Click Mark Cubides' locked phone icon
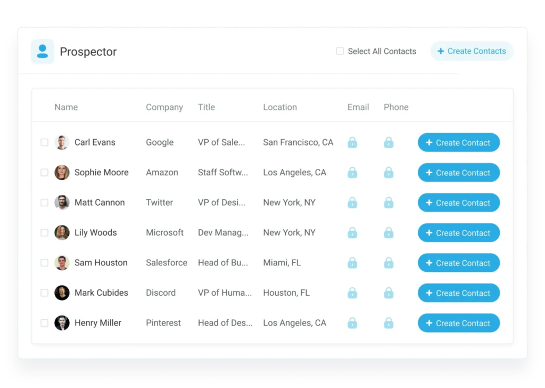 (389, 293)
